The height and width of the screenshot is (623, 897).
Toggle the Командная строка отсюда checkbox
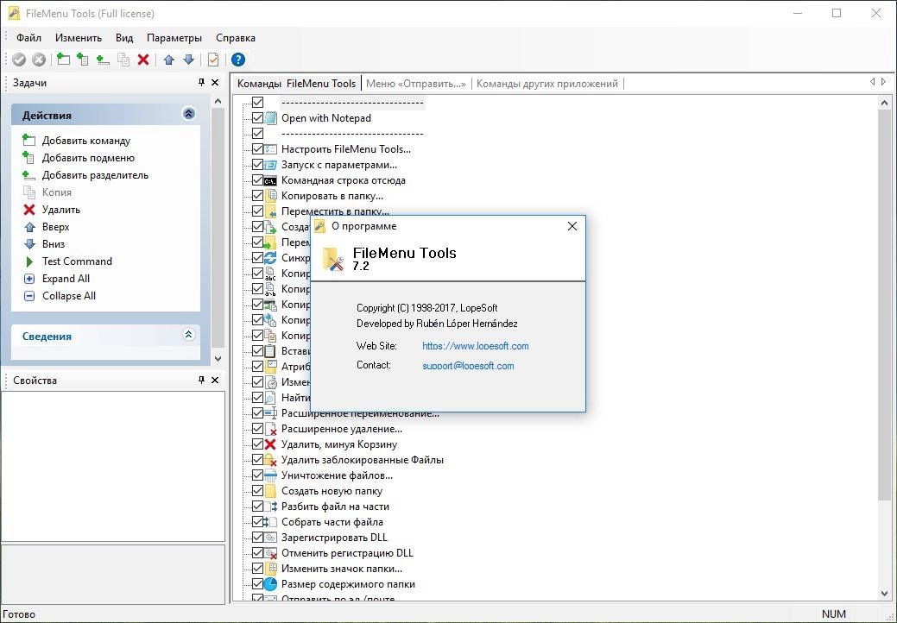pos(257,180)
